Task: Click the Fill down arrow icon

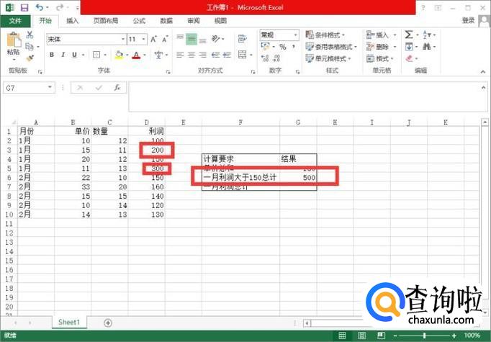Action: click(409, 47)
